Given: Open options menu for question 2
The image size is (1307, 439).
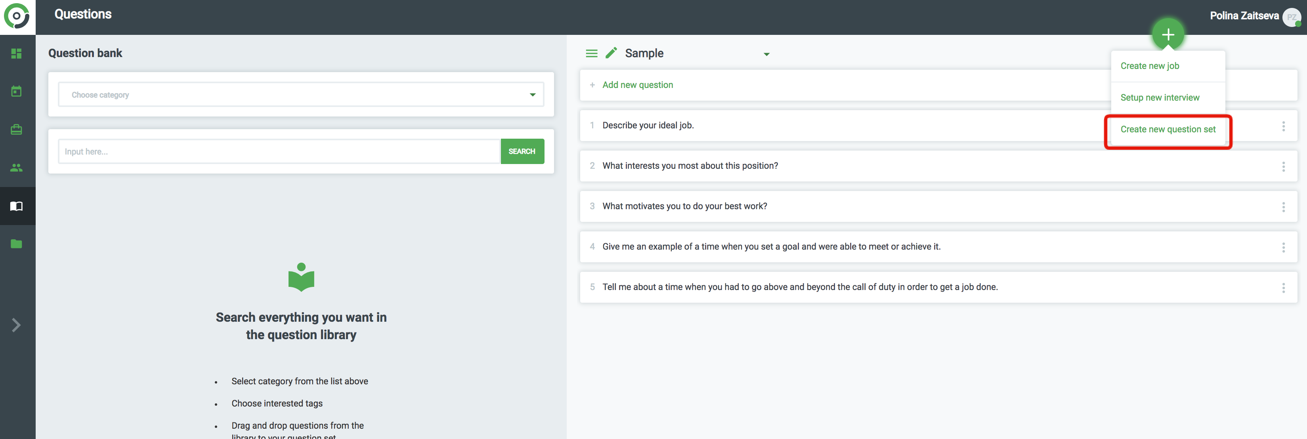Looking at the screenshot, I should (1283, 166).
